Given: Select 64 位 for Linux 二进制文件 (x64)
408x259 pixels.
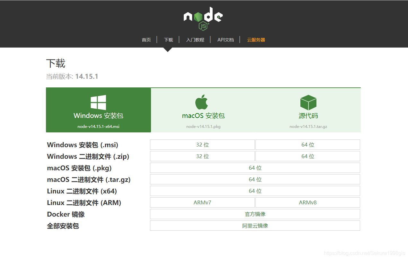Looking at the screenshot, I should click(x=255, y=191).
